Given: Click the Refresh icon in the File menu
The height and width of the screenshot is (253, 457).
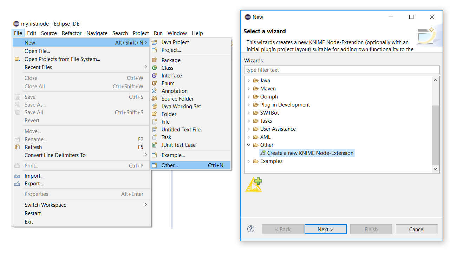Looking at the screenshot, I should pyautogui.click(x=17, y=147).
